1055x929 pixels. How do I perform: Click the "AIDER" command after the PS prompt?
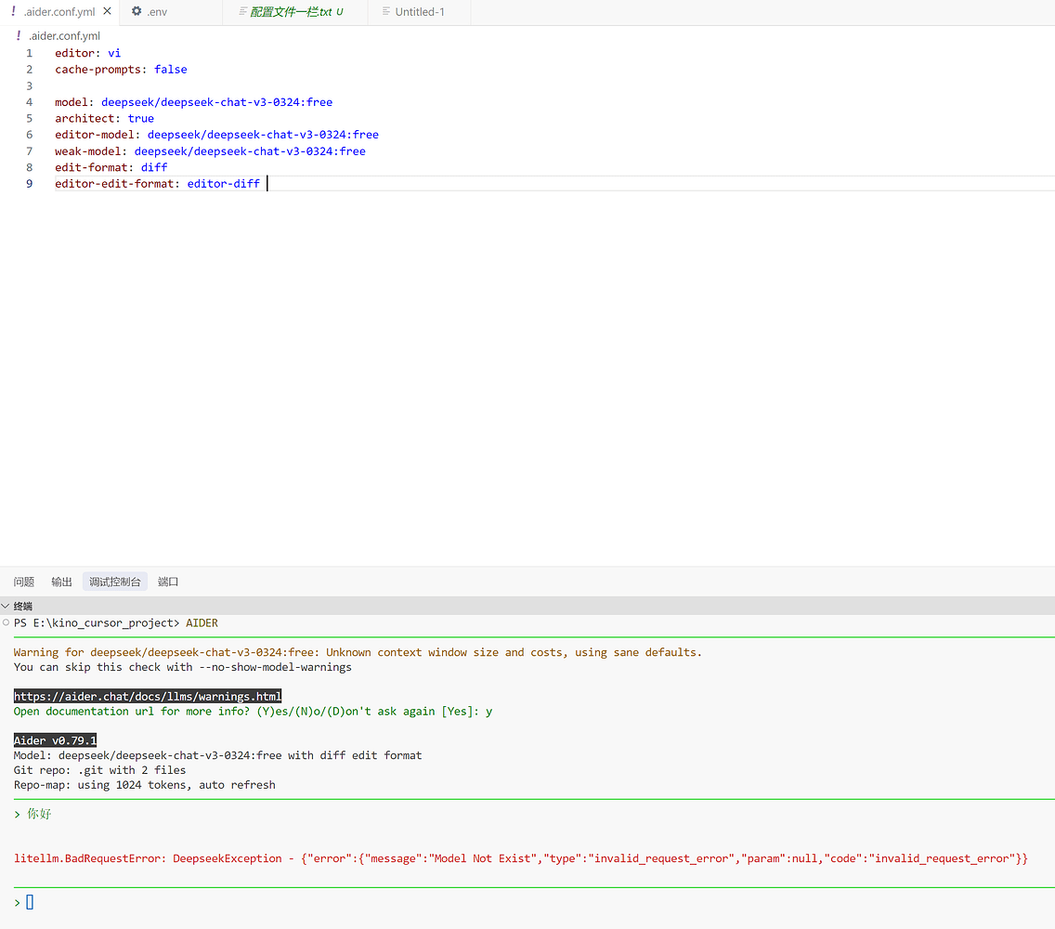[202, 623]
